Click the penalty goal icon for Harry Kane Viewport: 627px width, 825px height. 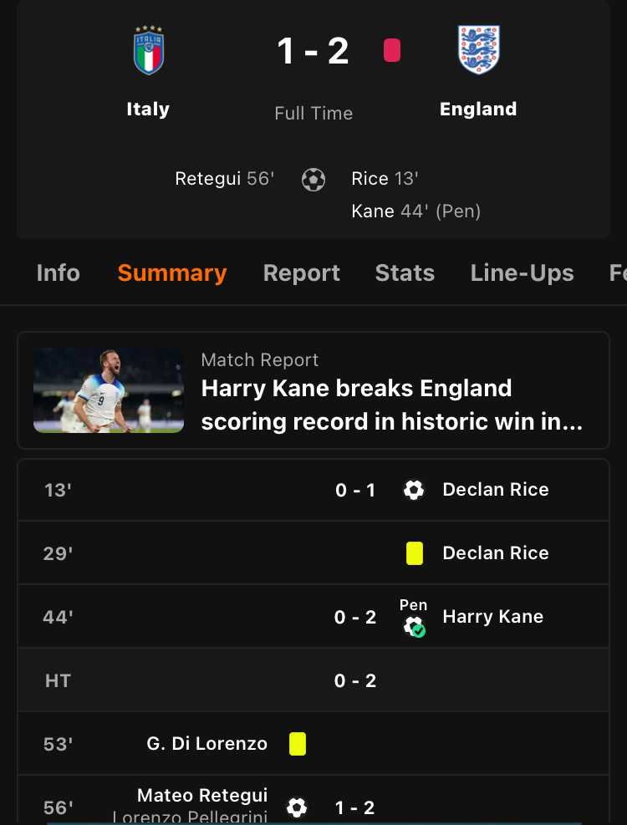tap(415, 626)
